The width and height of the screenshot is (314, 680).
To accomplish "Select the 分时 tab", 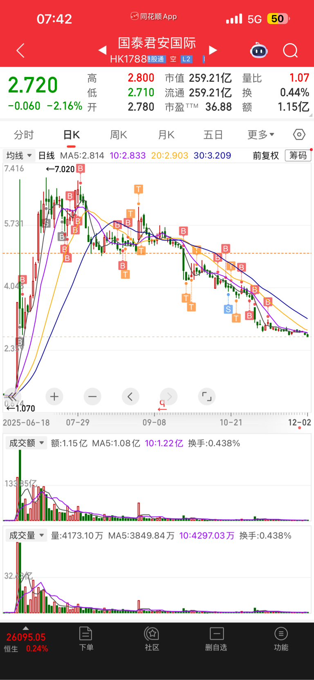I will tap(24, 135).
